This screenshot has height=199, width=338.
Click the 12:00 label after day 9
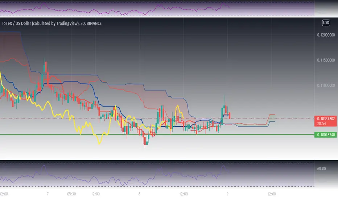coord(271,194)
